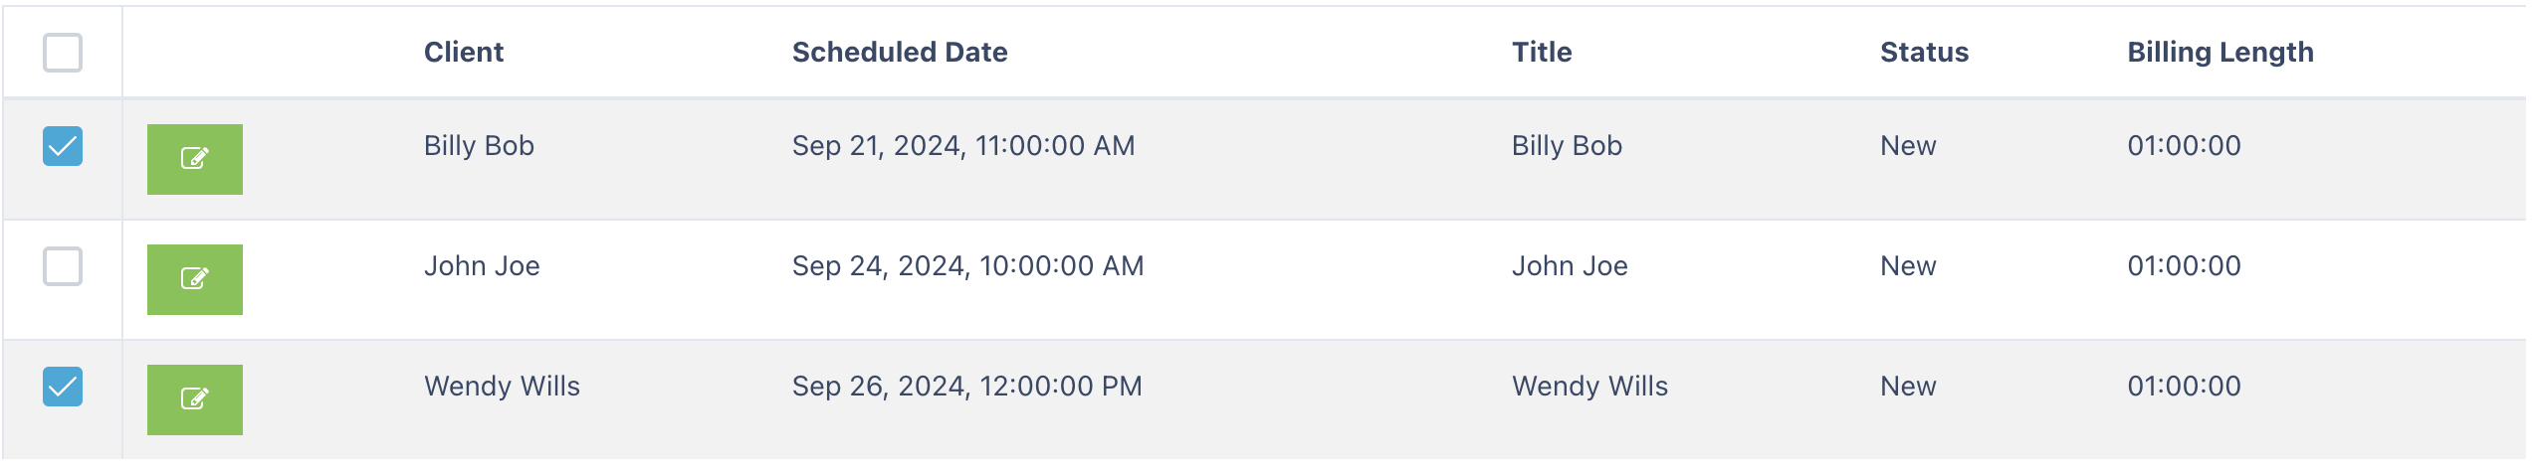Screen dimensions: 2536x473
Task: Sort by the Title column header
Action: pyautogui.click(x=1542, y=52)
